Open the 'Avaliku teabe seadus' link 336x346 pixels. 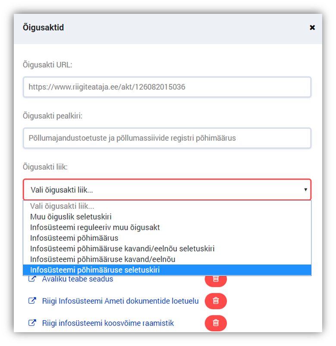click(78, 279)
